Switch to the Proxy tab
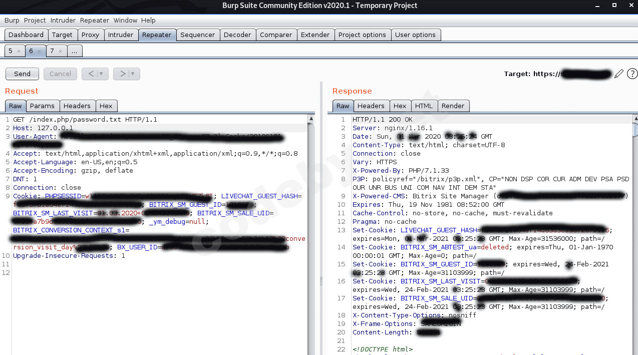638x355 pixels. pyautogui.click(x=91, y=35)
